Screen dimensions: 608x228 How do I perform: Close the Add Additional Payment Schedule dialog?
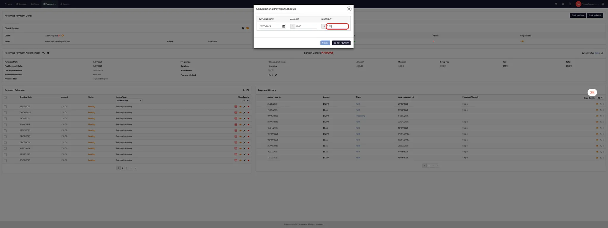point(349,9)
